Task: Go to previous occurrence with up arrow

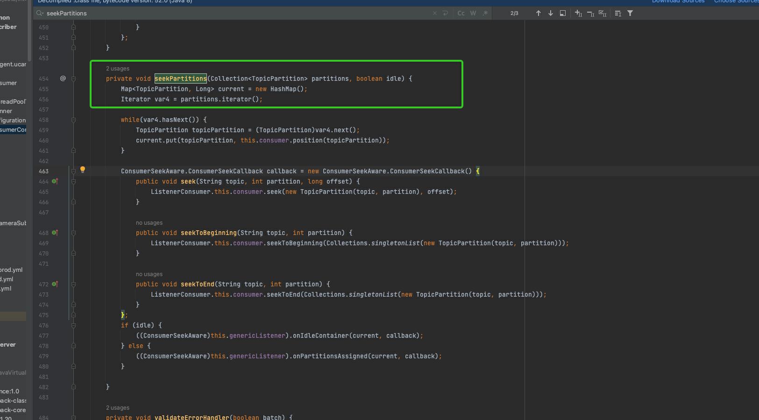Action: (x=538, y=13)
